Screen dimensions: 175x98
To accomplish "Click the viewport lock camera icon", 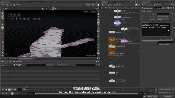I will pos(98,14).
